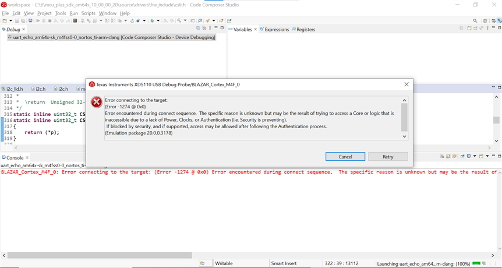Image resolution: width=502 pixels, height=268 pixels.
Task: Click the Build hammer toolbar icon
Action: [x=179, y=20]
